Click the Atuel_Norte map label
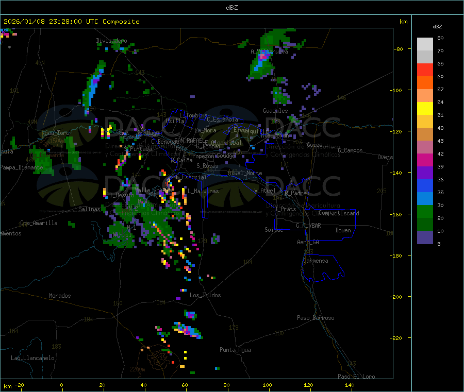464x392 pixels. click(x=245, y=173)
